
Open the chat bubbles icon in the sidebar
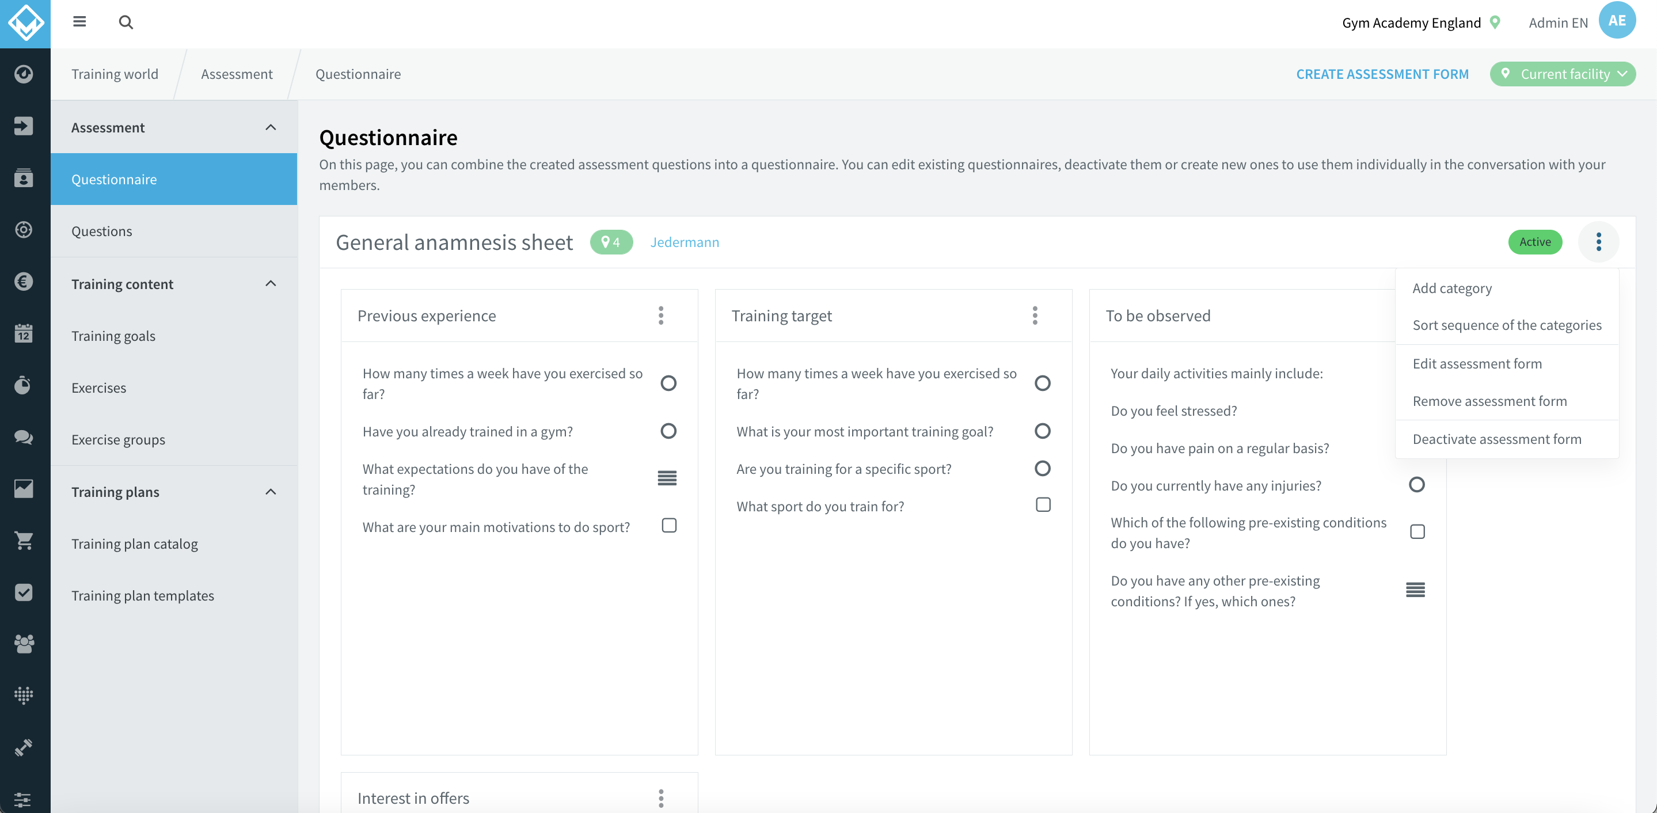tap(24, 438)
